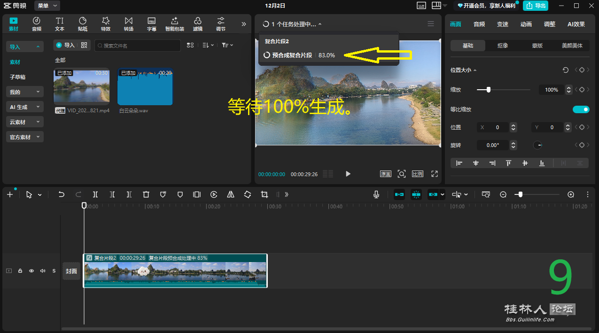Expand the 云素材 cloud materials section
The height and width of the screenshot is (333, 599).
(25, 122)
